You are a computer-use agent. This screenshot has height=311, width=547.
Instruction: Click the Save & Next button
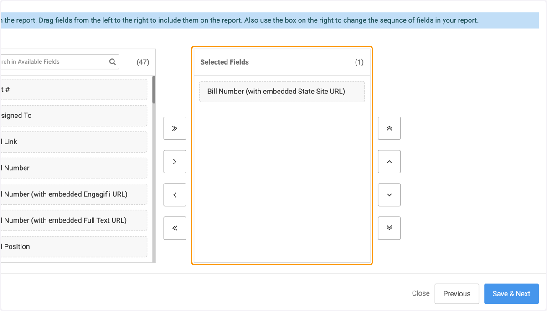click(511, 294)
